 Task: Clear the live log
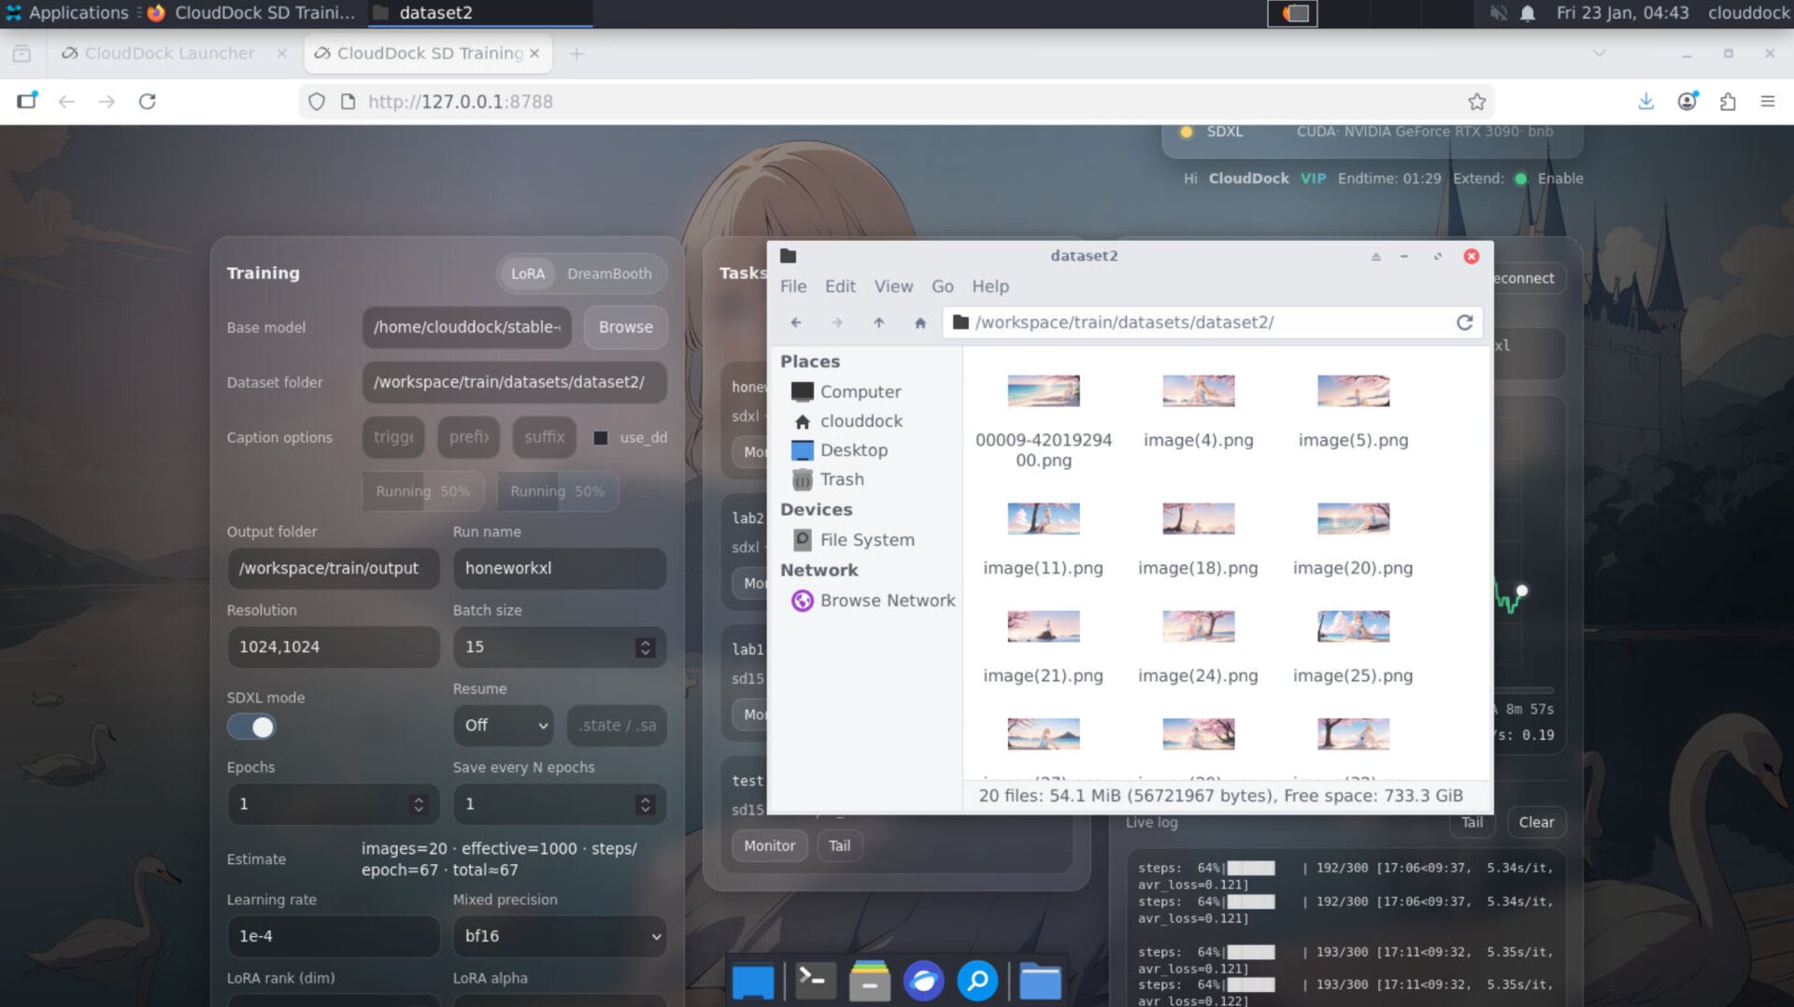point(1535,822)
